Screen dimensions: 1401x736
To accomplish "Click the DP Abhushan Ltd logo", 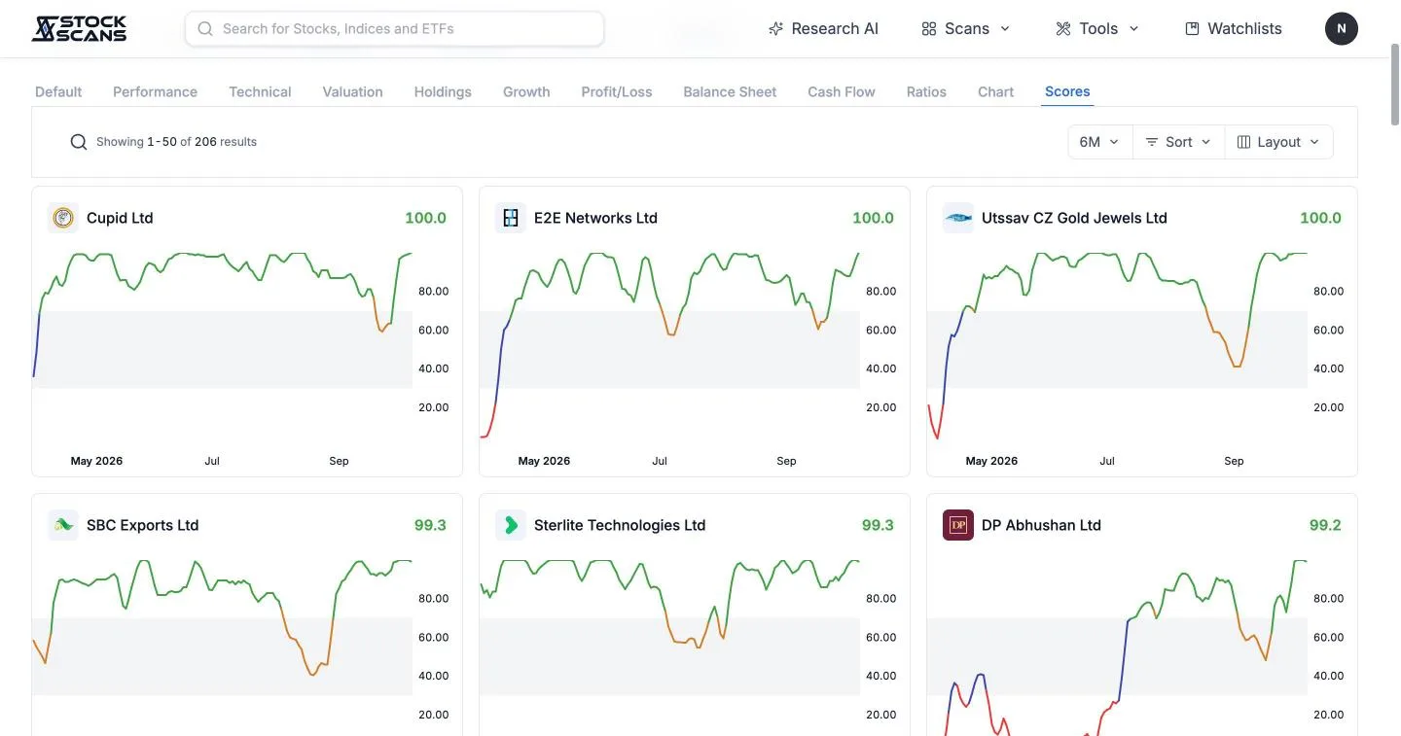I will click(x=958, y=525).
